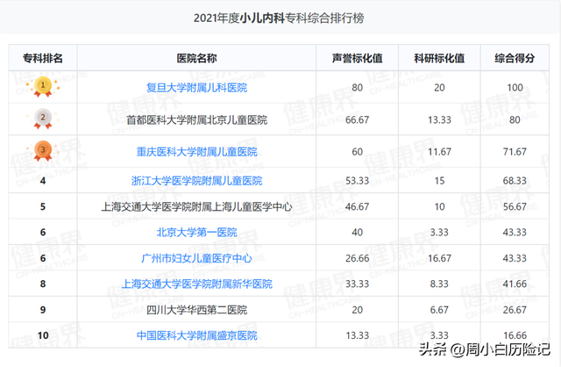Select reputation value 26.66

tap(357, 258)
